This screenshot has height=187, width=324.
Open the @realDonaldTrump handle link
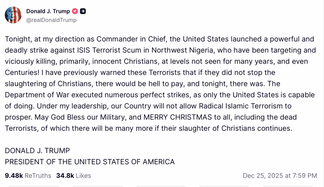(51, 20)
